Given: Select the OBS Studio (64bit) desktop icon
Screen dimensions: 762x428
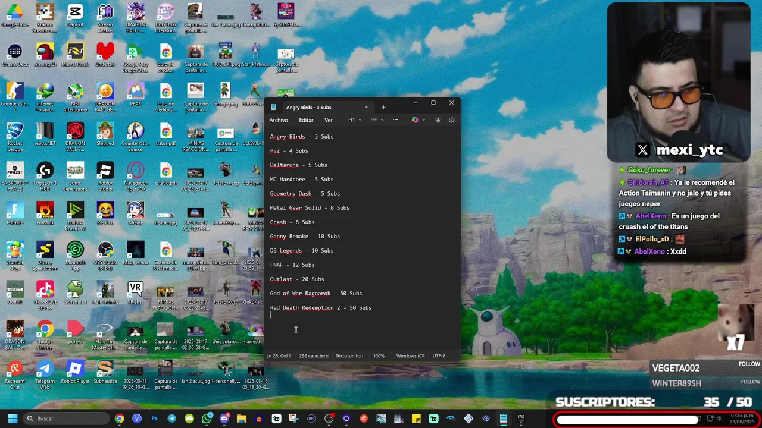Looking at the screenshot, I should 105,256.
